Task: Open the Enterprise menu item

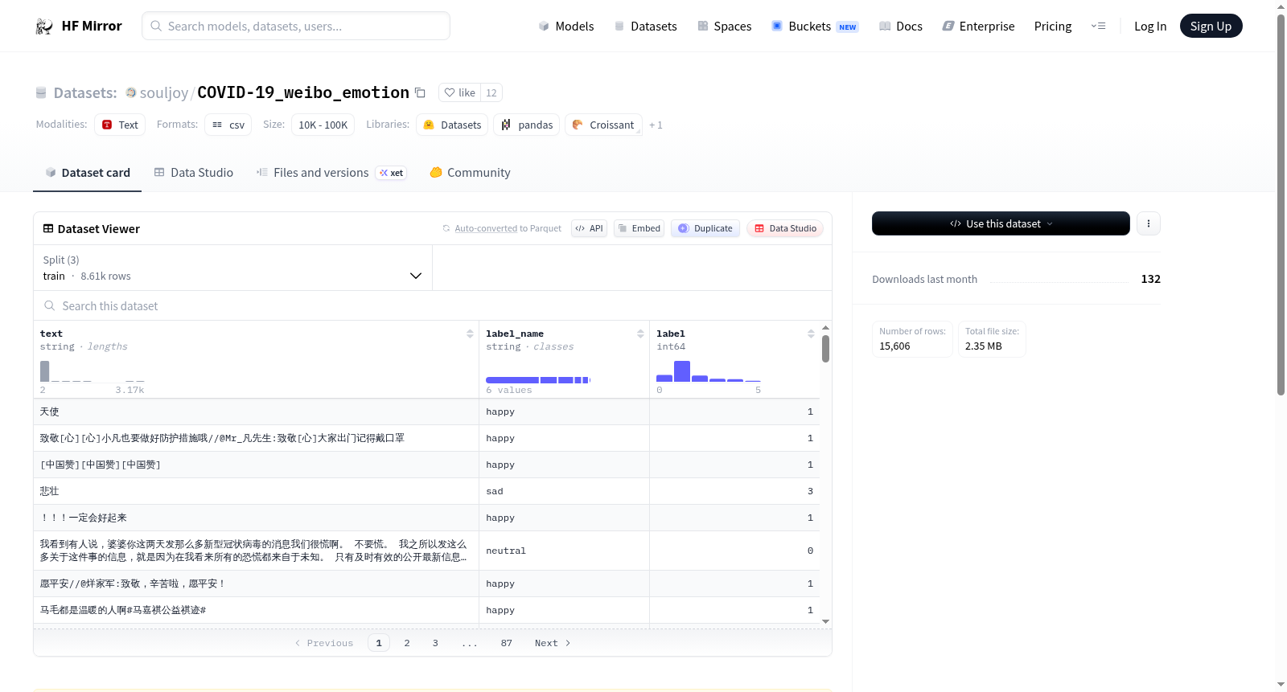Action: click(978, 26)
